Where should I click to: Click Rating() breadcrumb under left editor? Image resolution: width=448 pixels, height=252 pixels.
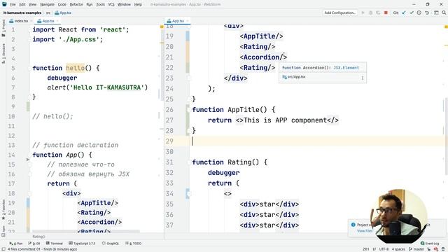point(38,237)
